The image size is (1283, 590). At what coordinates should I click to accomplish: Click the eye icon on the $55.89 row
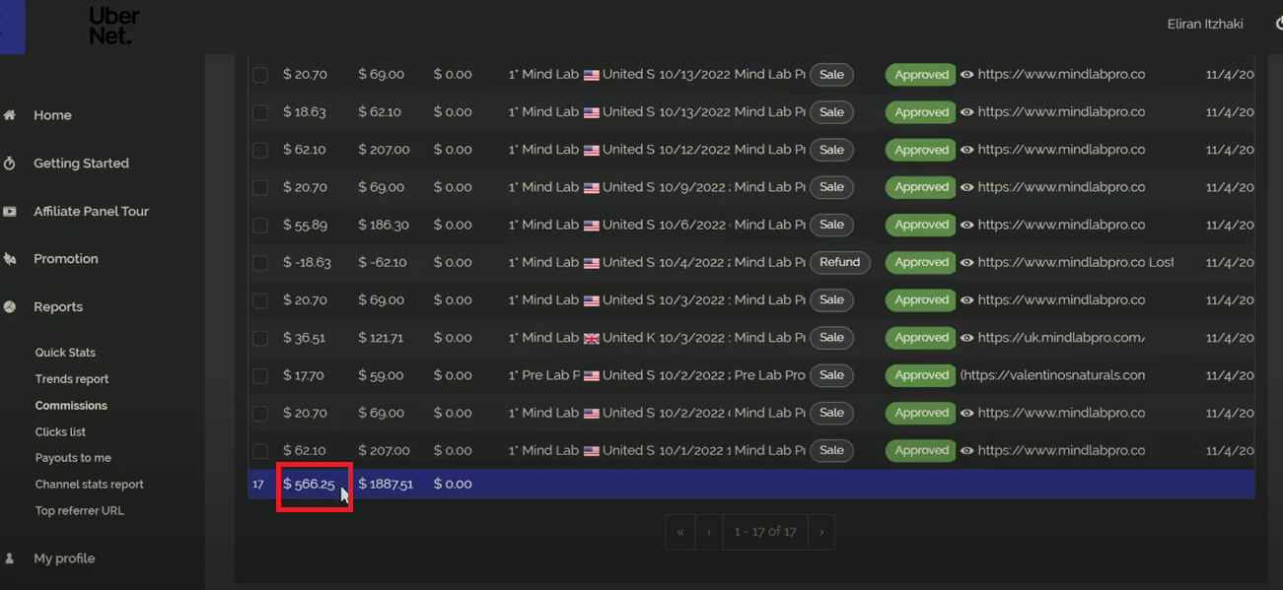coord(967,225)
